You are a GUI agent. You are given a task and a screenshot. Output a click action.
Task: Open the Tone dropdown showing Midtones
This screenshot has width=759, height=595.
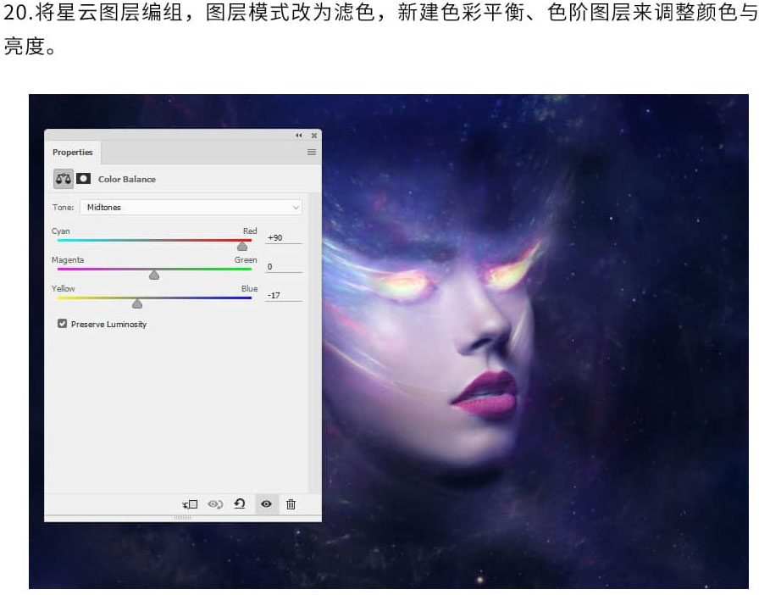click(191, 208)
